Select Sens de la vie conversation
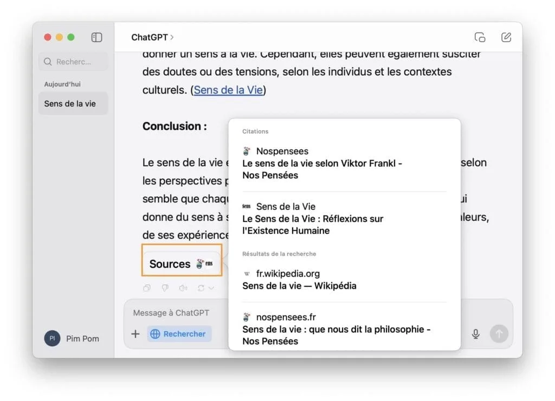555x401 pixels. pyautogui.click(x=73, y=103)
